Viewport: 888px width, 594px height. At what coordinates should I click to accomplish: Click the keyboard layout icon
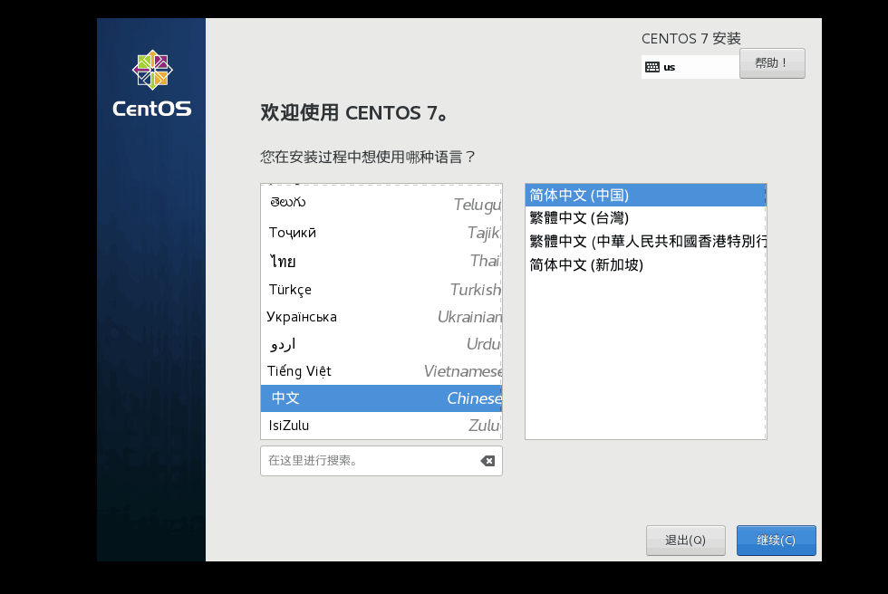click(x=652, y=67)
